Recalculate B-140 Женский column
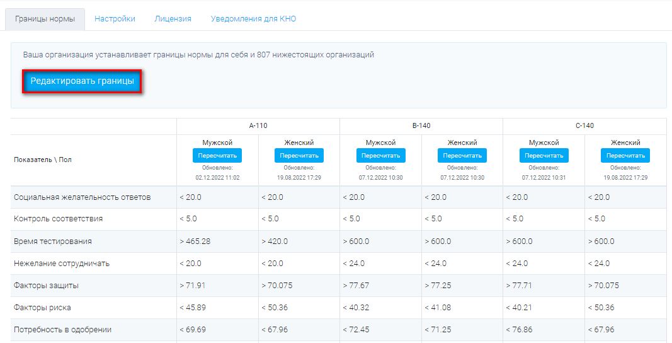 coord(462,155)
